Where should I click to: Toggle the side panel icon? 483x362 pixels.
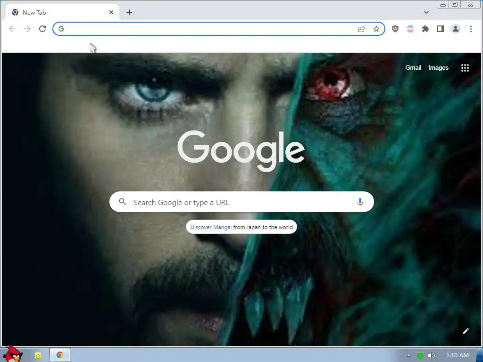point(441,29)
